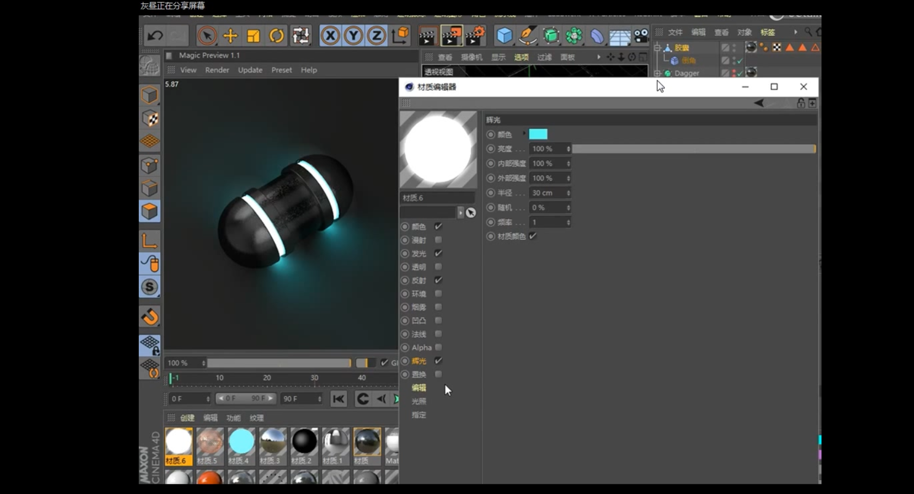
Task: Select the Move tool
Action: (230, 36)
